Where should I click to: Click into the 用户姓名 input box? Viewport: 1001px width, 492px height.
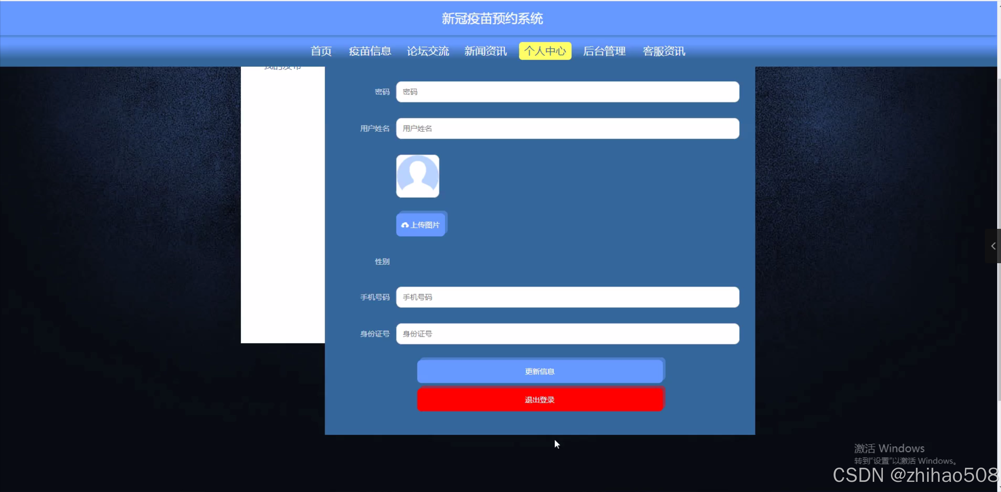coord(567,128)
